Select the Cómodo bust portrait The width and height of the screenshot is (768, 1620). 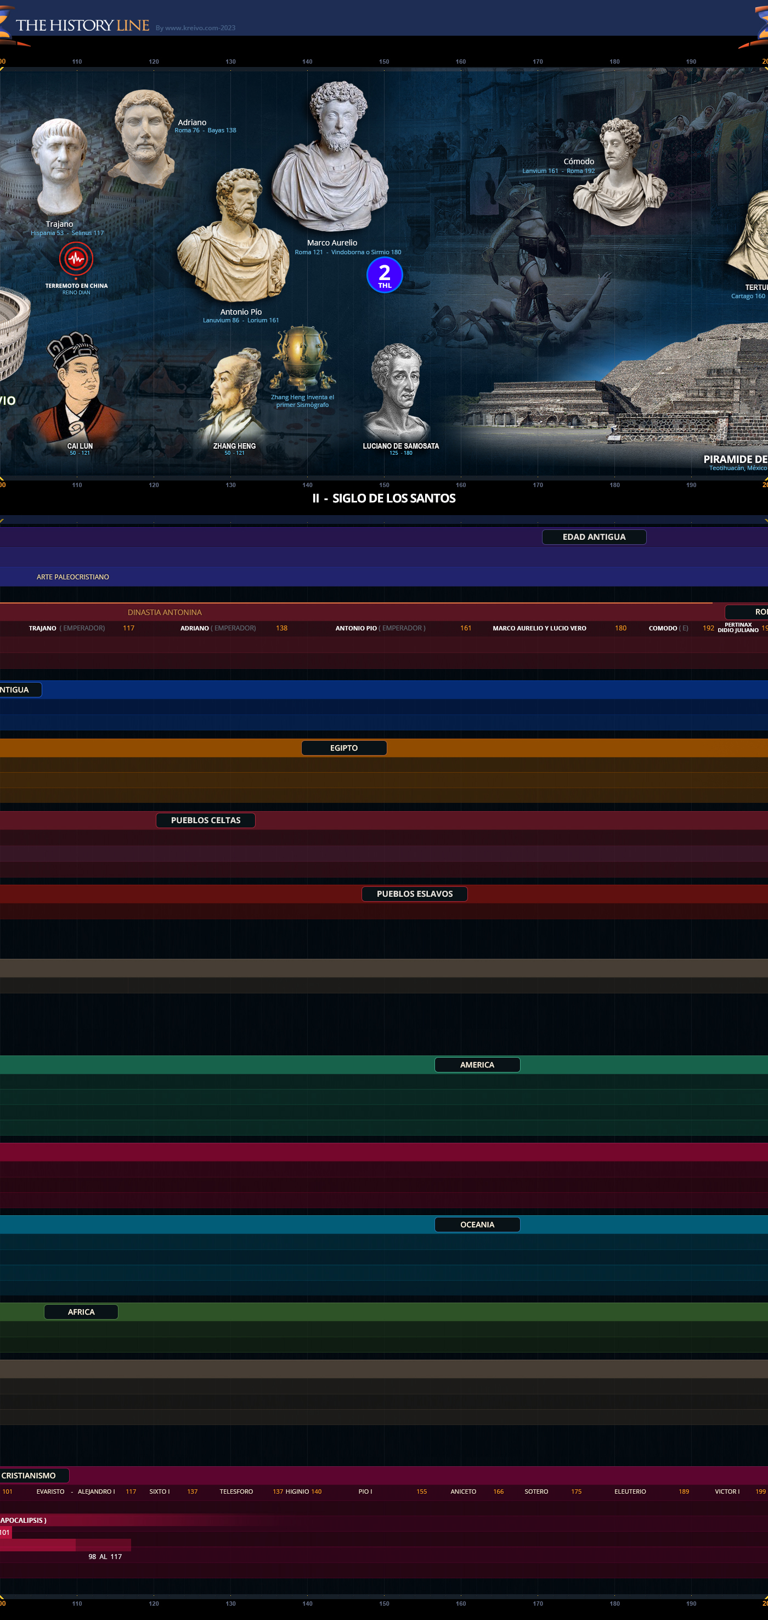[620, 172]
